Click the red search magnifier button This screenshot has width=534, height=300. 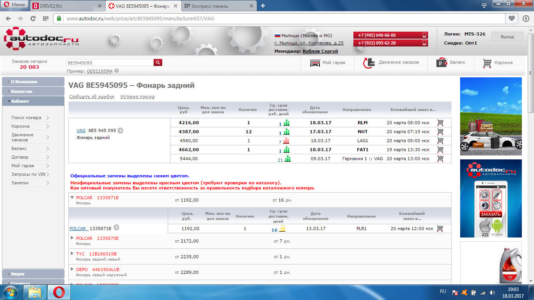[x=158, y=62]
